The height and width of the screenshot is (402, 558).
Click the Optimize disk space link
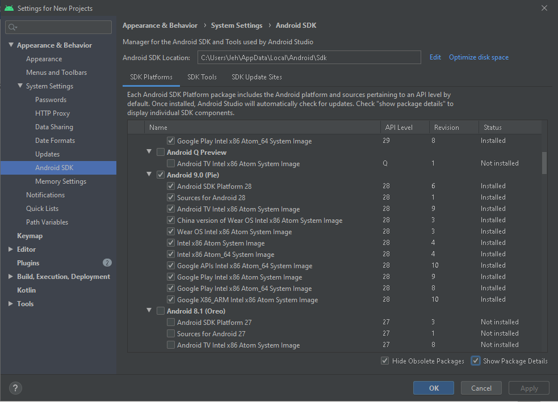point(479,57)
